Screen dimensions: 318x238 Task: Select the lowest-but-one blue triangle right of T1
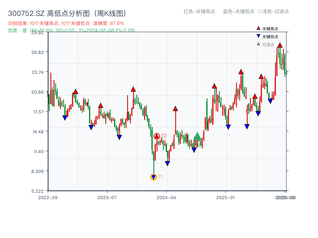pos(167,163)
